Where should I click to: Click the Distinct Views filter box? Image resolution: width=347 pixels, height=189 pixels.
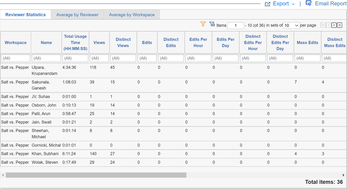(123, 58)
